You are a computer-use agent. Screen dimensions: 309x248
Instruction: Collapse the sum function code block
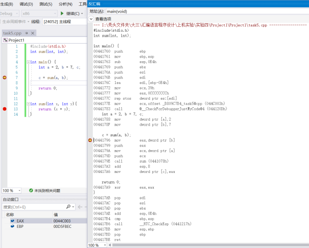pos(29,104)
